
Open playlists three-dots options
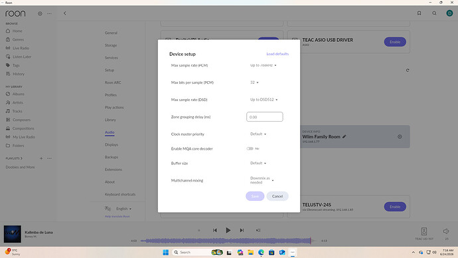coord(49,158)
